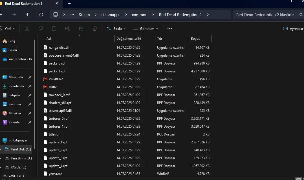Screen dimensions: 304x180
Task: Click the Red Dead Redemption 2 search field
Action: (x=265, y=15)
